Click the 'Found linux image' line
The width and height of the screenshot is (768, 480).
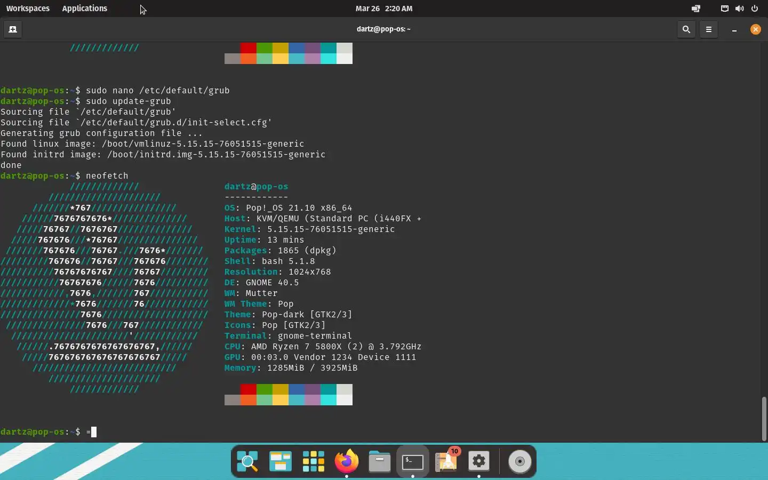click(153, 144)
